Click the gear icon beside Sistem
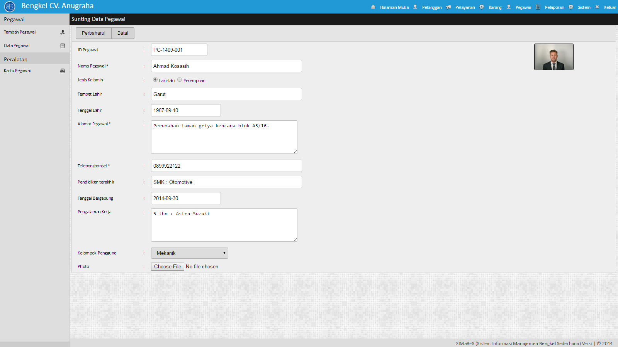The image size is (618, 347). click(x=571, y=7)
